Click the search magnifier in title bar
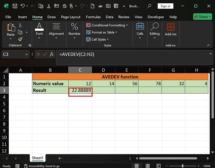 coord(149,6)
